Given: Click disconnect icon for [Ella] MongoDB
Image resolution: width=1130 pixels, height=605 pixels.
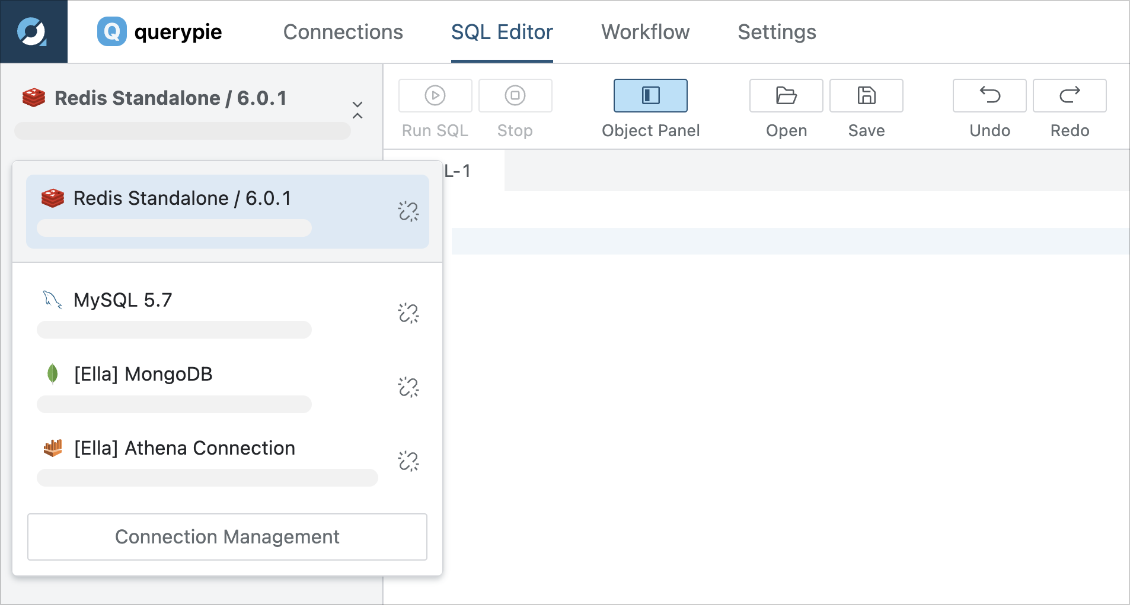Looking at the screenshot, I should coord(408,387).
